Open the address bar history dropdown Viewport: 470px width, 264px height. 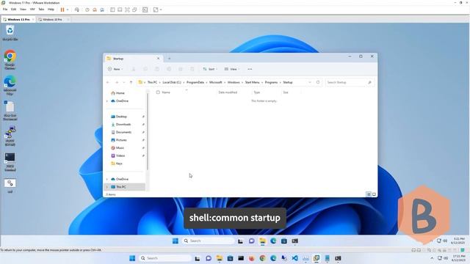310,82
